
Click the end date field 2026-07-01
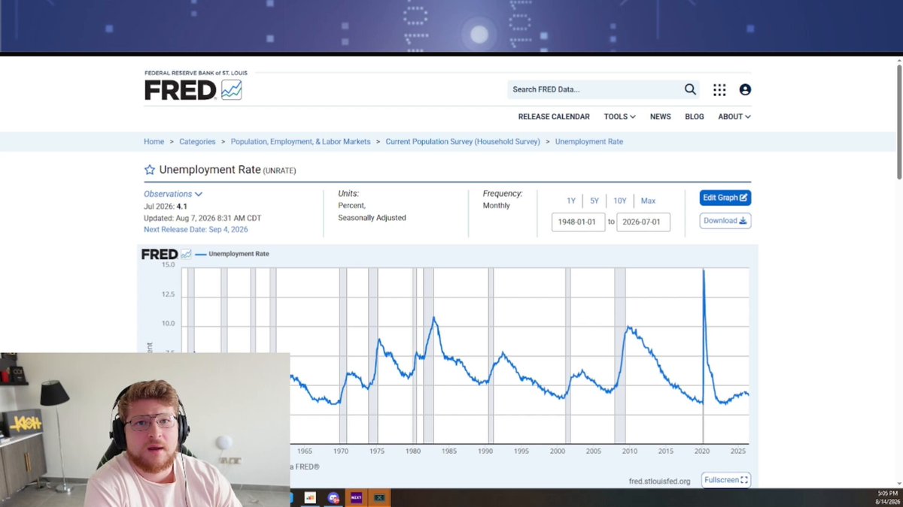(x=643, y=222)
